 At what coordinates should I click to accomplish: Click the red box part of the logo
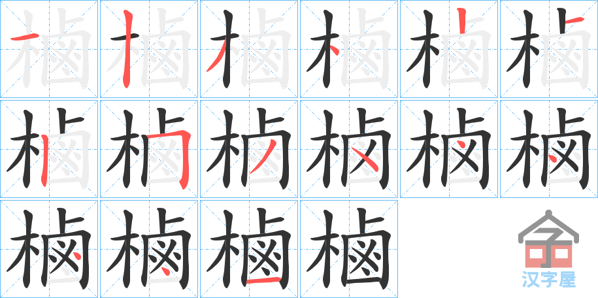point(548,254)
